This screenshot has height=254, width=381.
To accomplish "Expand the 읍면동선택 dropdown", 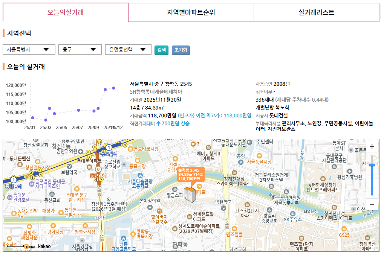I will 128,50.
